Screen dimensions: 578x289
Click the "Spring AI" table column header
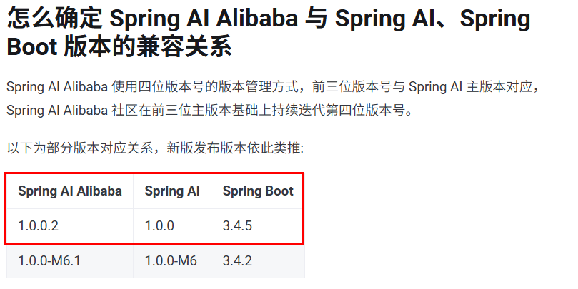pos(172,191)
